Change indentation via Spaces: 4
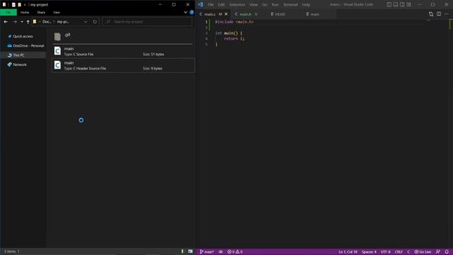 point(369,252)
